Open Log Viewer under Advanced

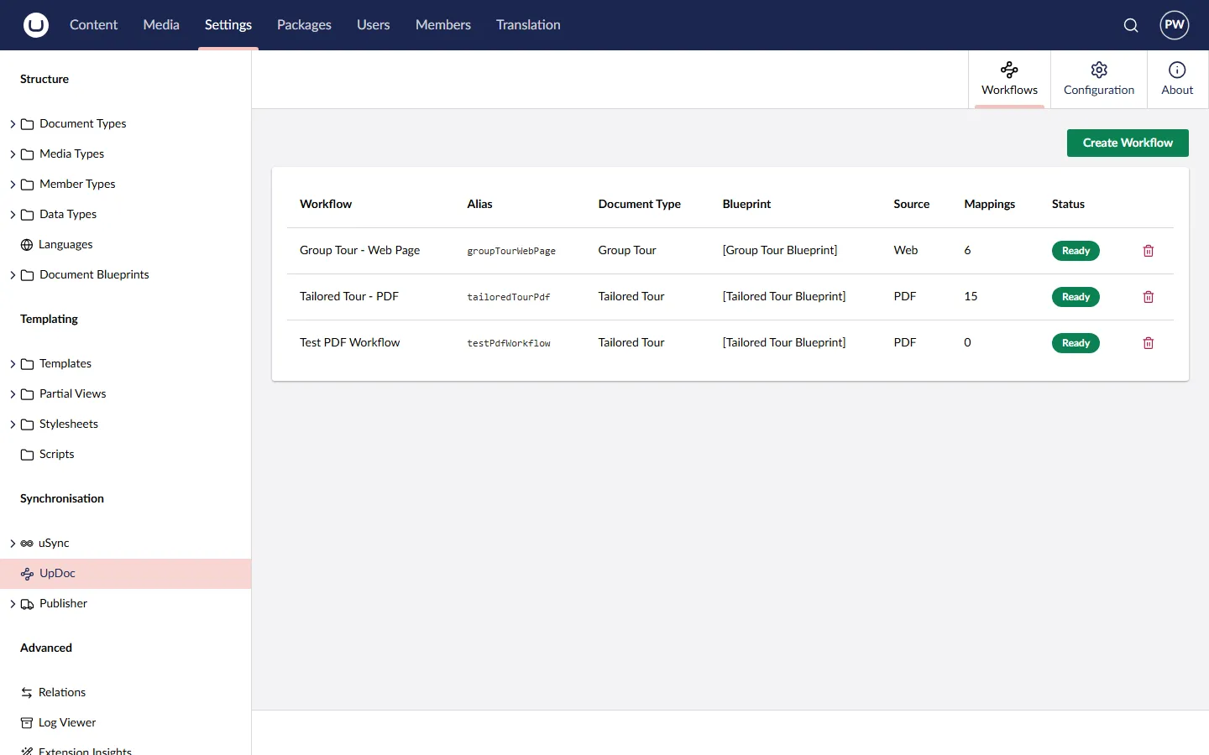pyautogui.click(x=67, y=723)
